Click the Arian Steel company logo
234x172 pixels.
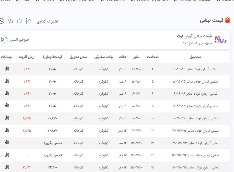click(x=221, y=40)
